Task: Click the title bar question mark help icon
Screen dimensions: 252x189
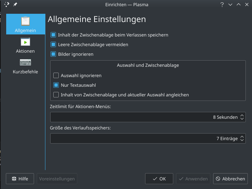Action: (x=222, y=5)
